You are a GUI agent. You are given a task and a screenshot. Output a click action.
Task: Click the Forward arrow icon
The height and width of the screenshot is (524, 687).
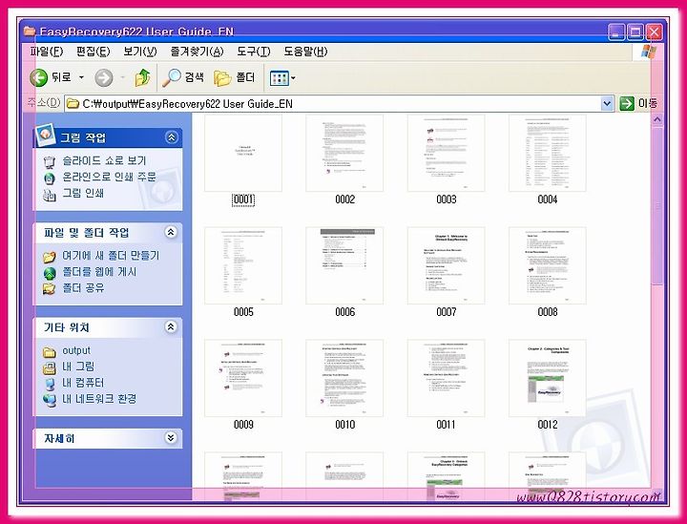point(104,78)
